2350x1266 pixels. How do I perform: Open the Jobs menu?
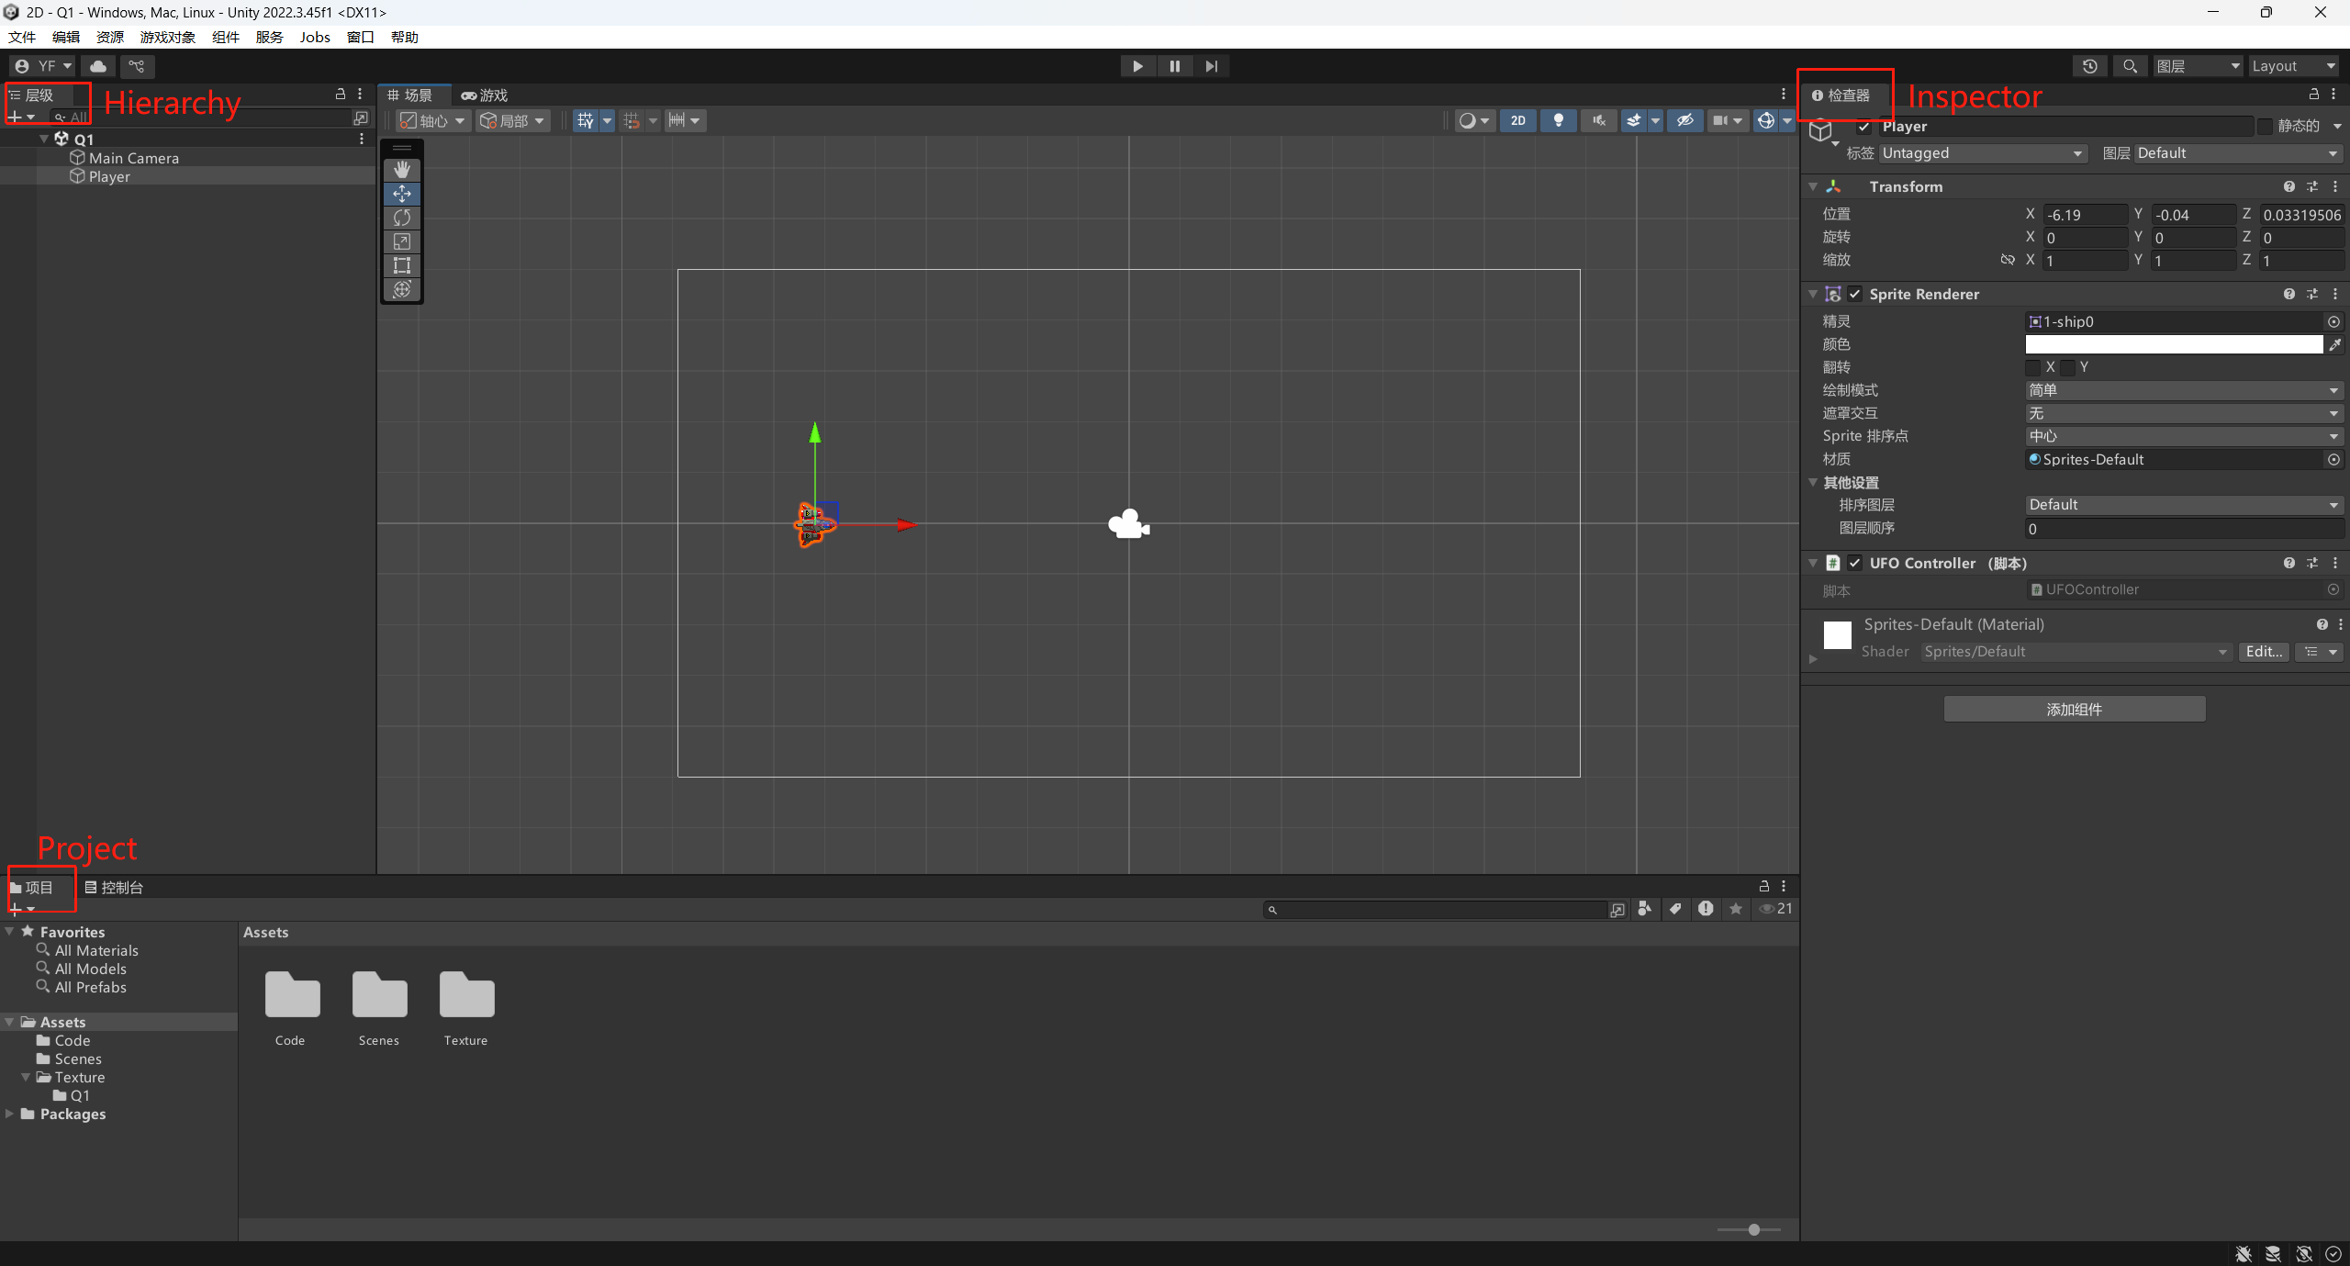pos(315,37)
